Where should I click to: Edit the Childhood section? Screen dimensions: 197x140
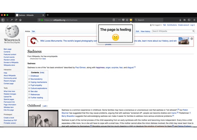tap(45, 106)
